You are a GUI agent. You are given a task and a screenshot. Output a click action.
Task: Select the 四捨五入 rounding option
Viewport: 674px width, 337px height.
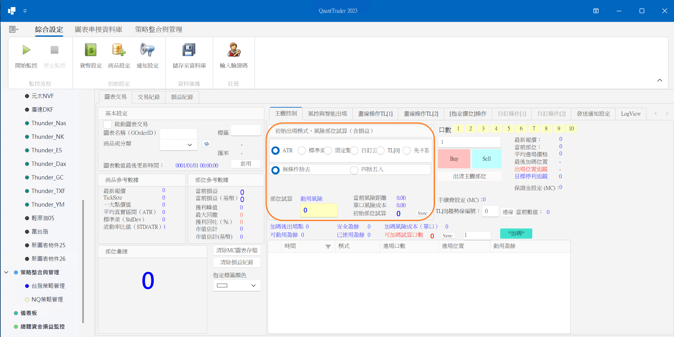coord(354,170)
